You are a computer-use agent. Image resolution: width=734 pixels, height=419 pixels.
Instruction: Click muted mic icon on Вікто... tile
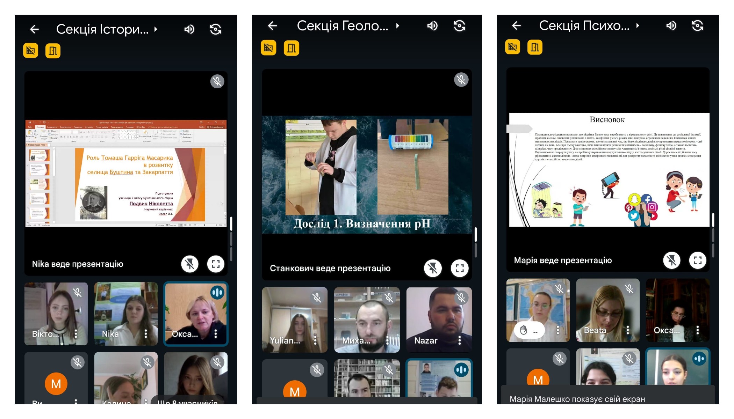tap(78, 292)
